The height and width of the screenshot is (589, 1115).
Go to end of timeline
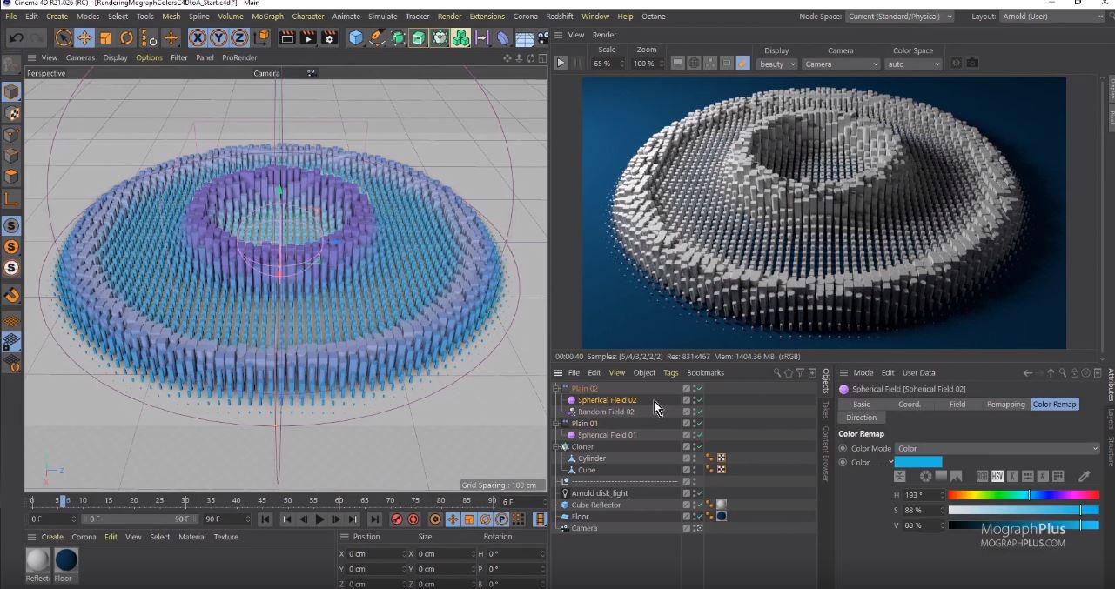374,519
